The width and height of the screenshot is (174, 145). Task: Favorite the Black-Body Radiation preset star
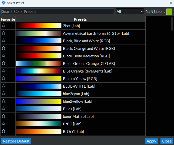click(x=4, y=56)
